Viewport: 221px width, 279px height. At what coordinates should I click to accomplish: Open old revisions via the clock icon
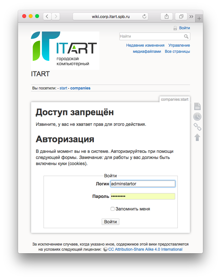pos(197,116)
